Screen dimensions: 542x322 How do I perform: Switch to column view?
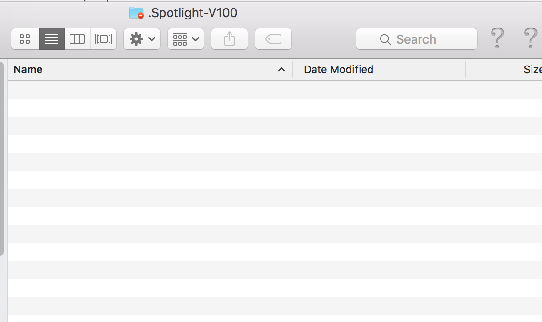click(x=77, y=39)
